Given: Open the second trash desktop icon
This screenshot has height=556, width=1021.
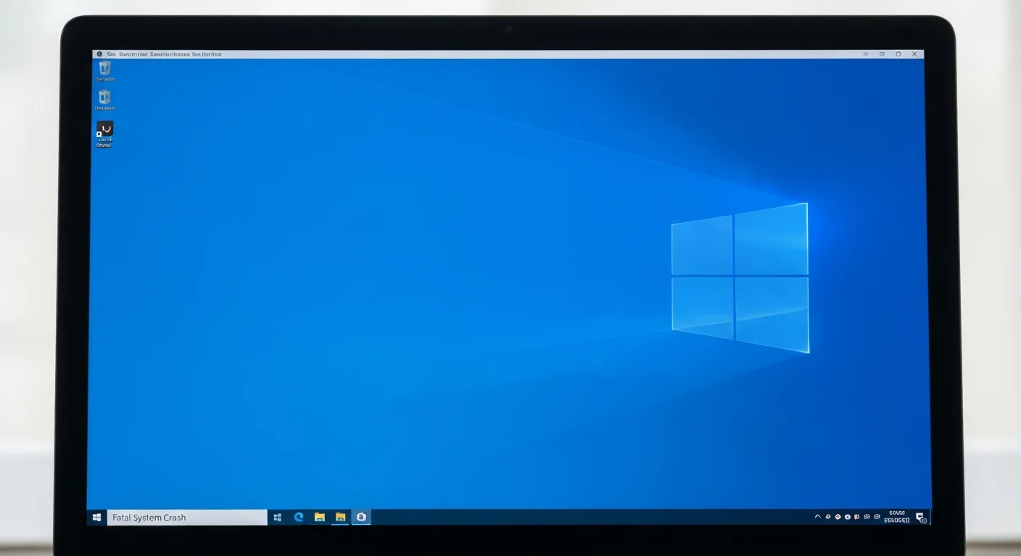Looking at the screenshot, I should click(104, 98).
